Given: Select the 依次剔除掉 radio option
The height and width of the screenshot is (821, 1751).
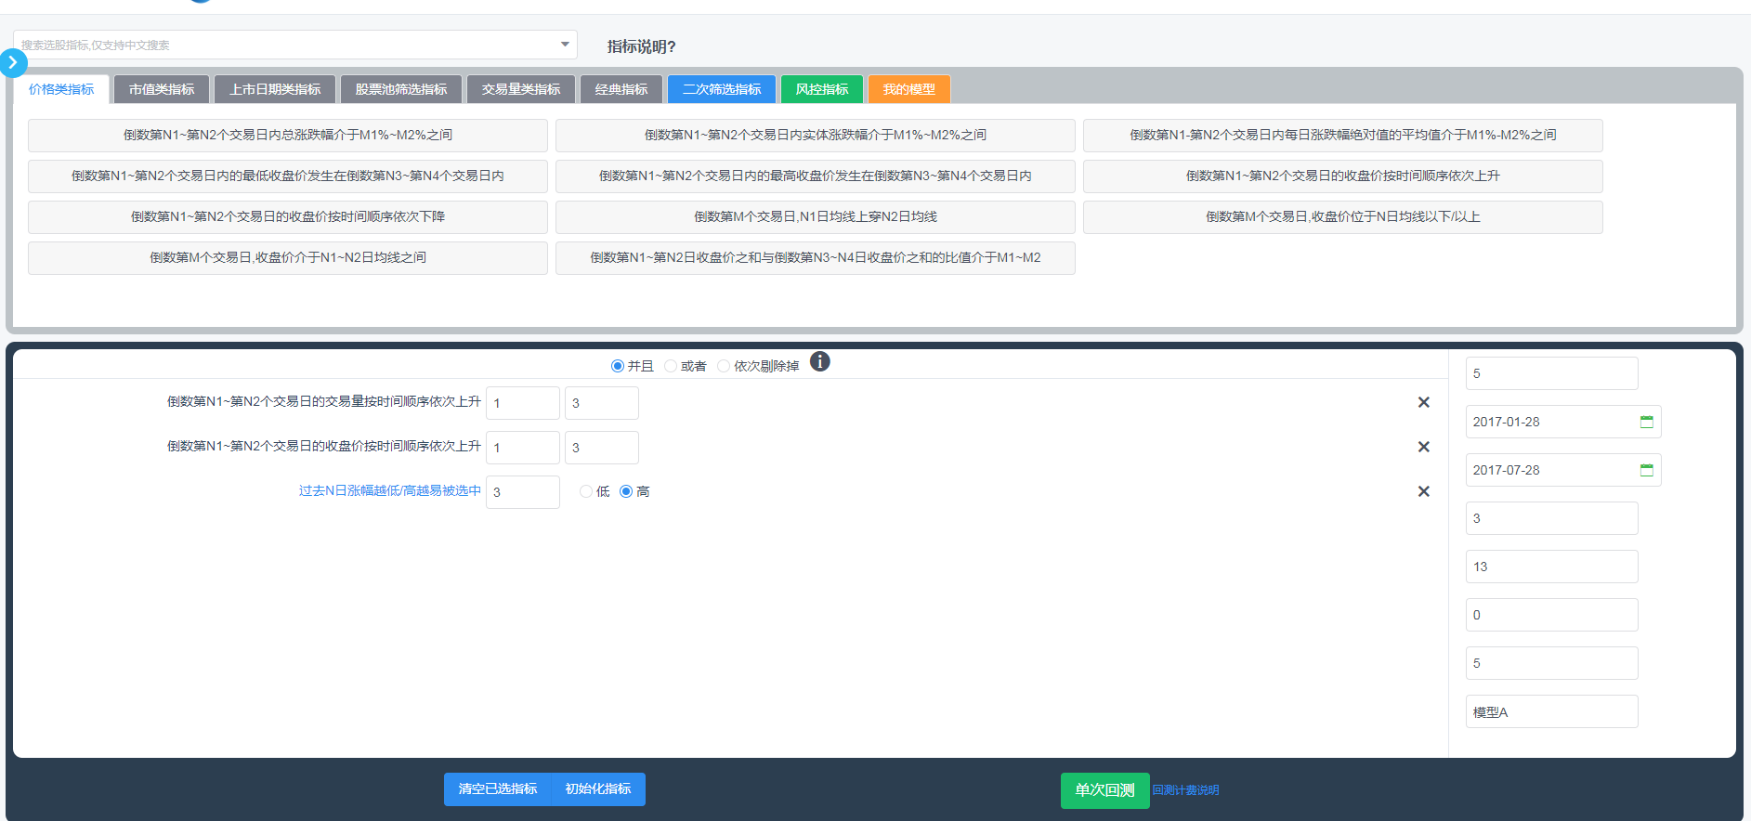Looking at the screenshot, I should click(724, 366).
